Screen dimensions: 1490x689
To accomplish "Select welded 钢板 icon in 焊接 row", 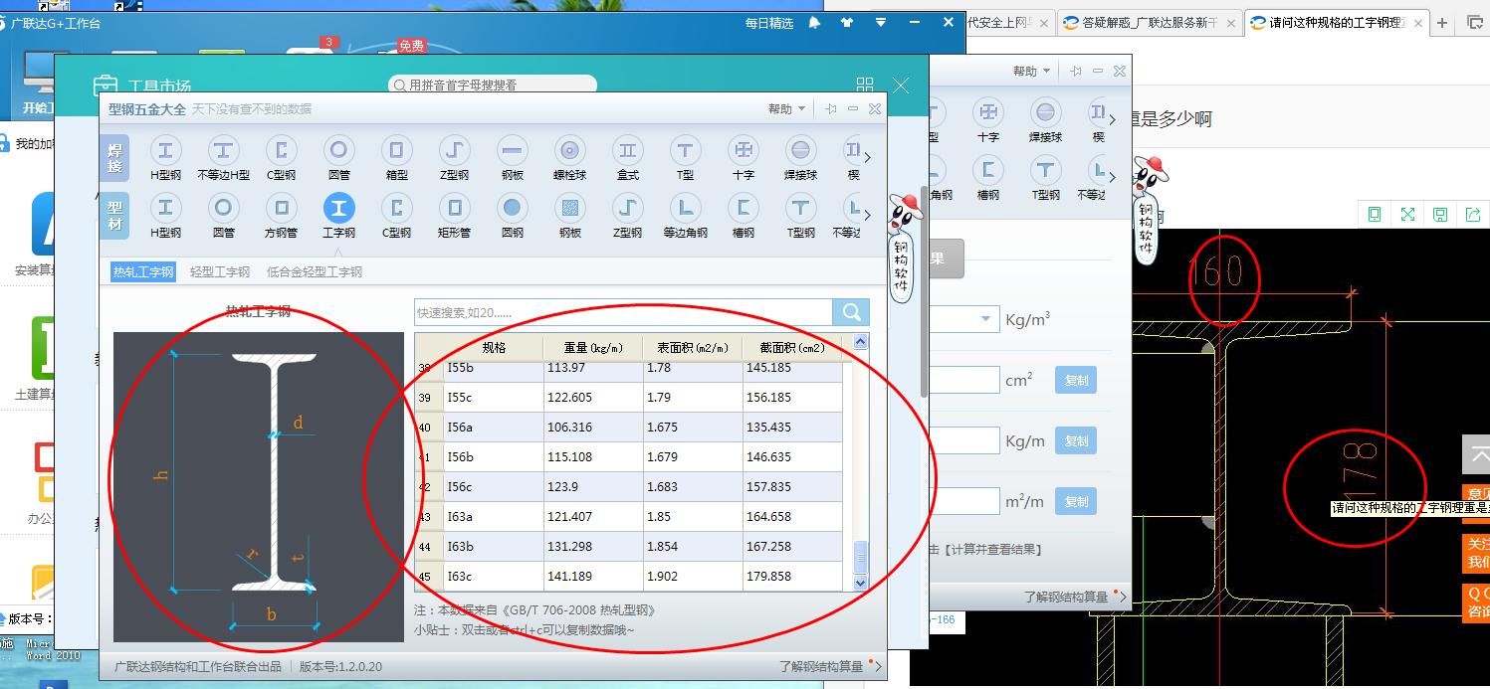I will coord(513,150).
